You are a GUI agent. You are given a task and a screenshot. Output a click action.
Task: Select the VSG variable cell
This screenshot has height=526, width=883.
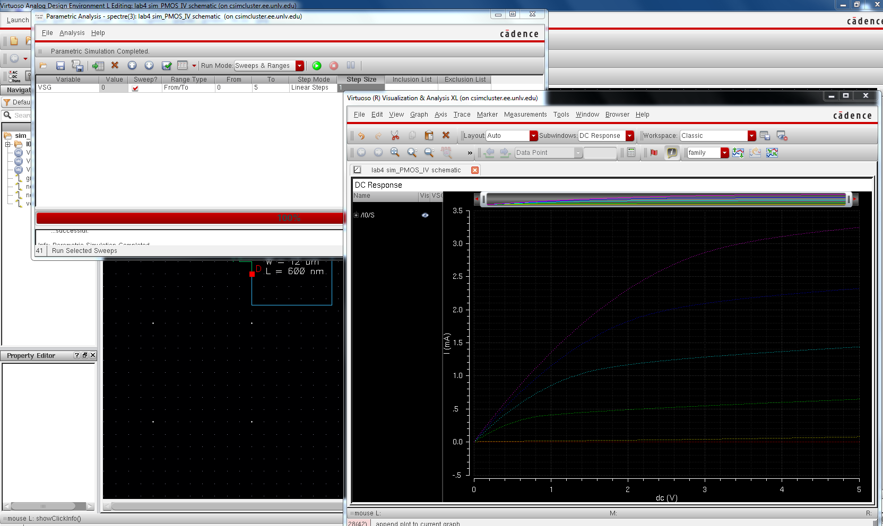point(67,87)
